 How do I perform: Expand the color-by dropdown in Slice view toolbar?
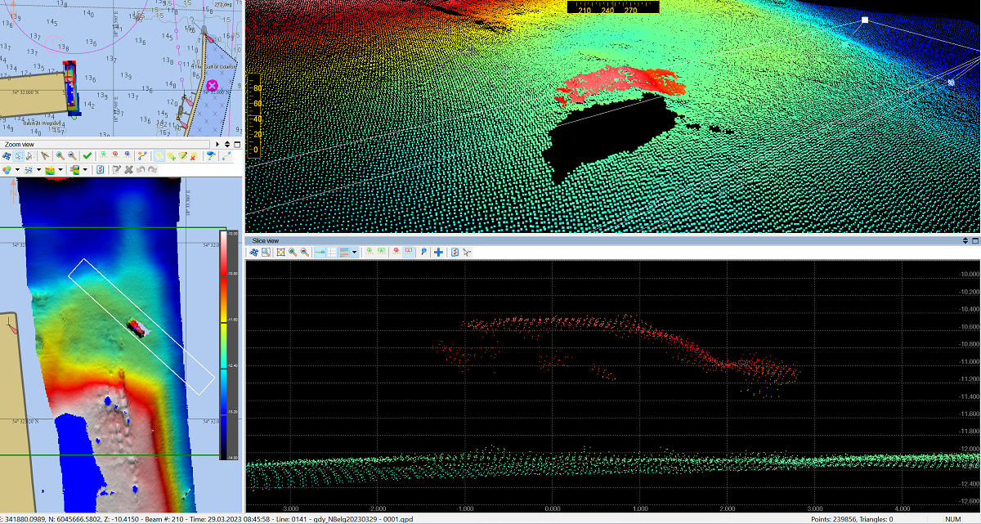tap(355, 253)
